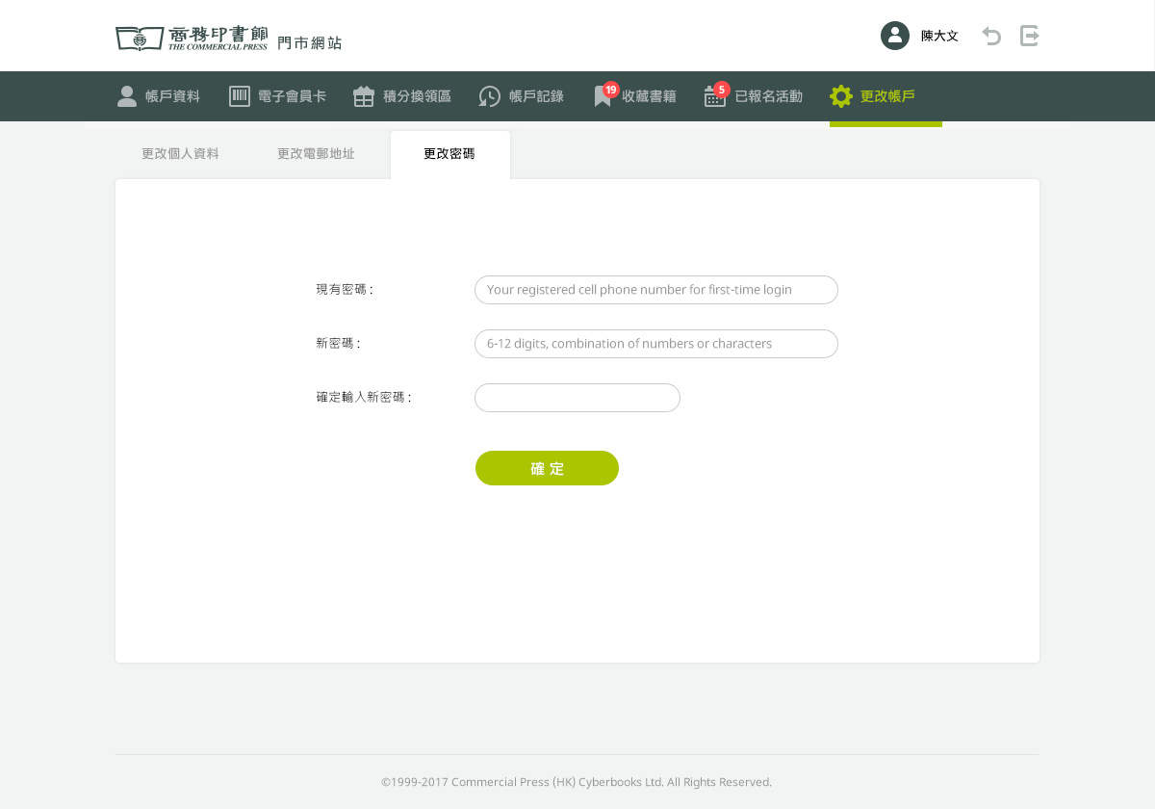The image size is (1155, 809).
Task: Open 積分換領區 gift icon
Action: [x=364, y=96]
